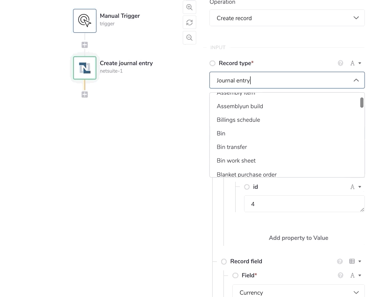Toggle the Record type radio circle

pos(213,63)
